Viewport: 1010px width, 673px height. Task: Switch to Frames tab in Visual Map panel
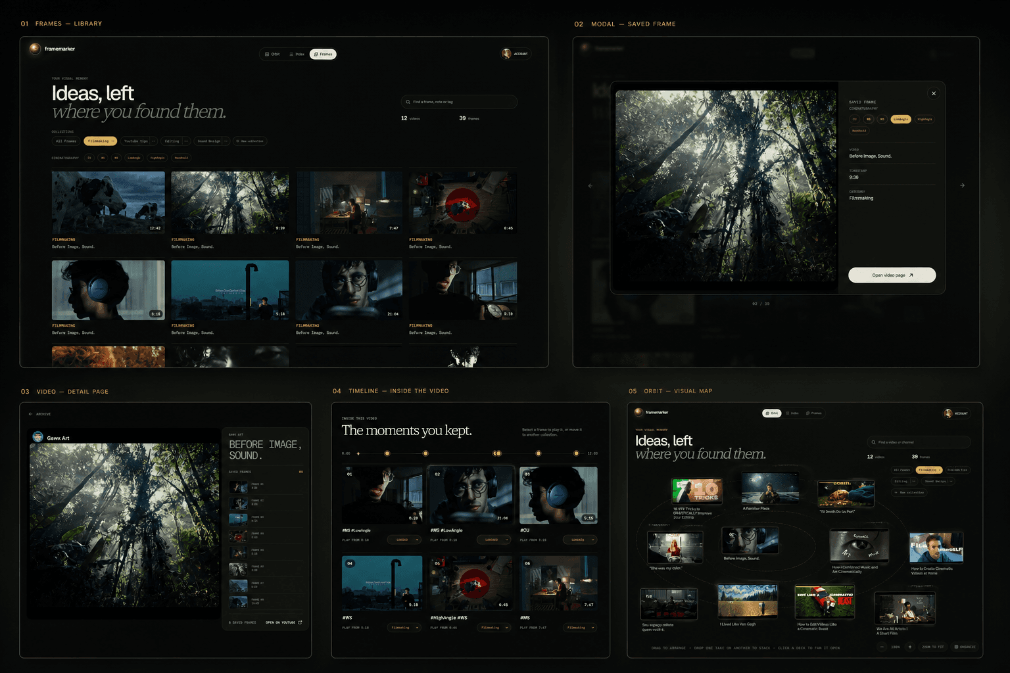coord(814,413)
